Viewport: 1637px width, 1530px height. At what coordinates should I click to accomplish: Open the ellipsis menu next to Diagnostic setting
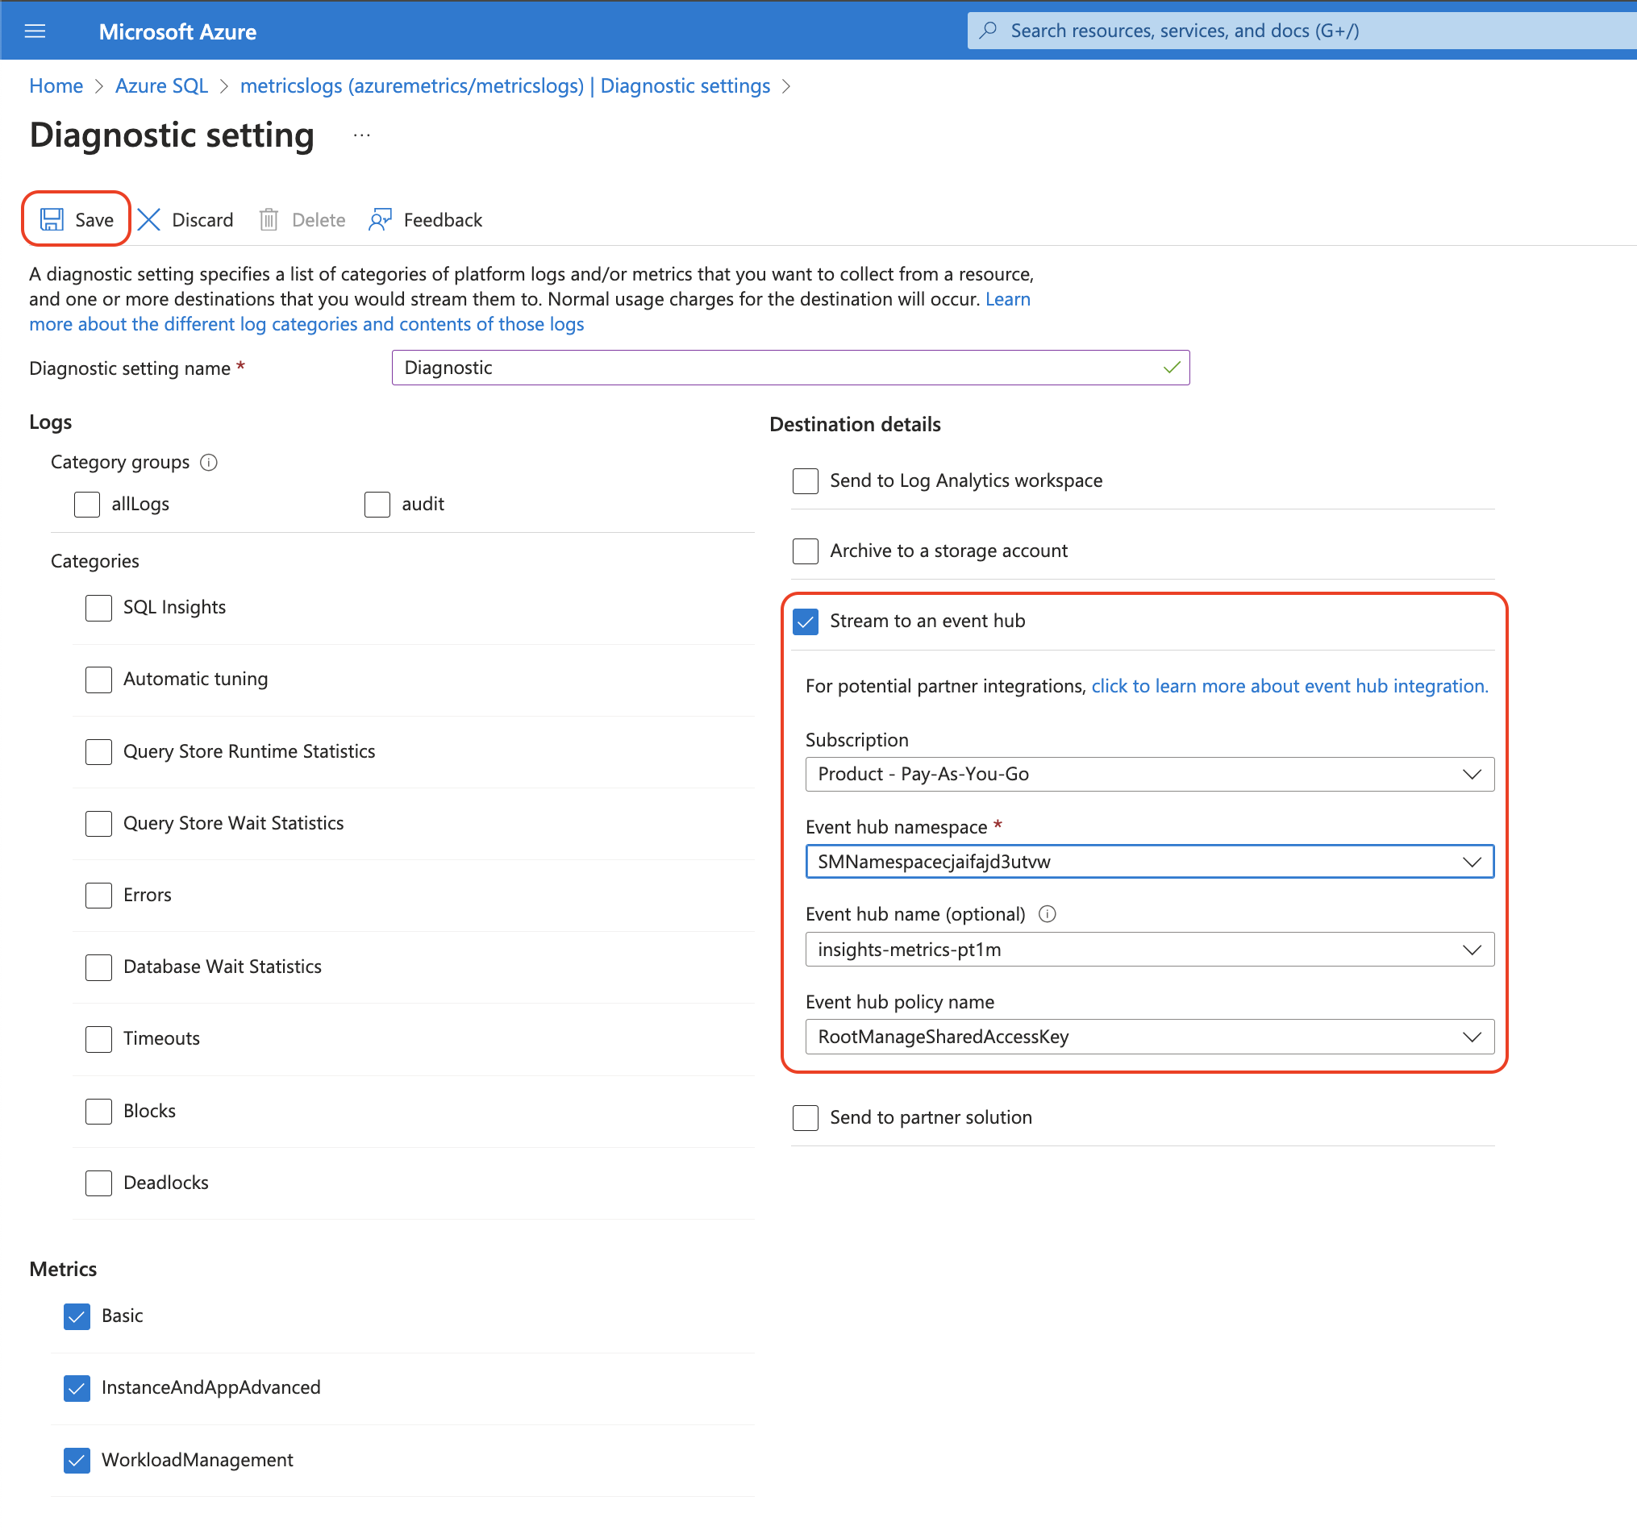[x=360, y=134]
